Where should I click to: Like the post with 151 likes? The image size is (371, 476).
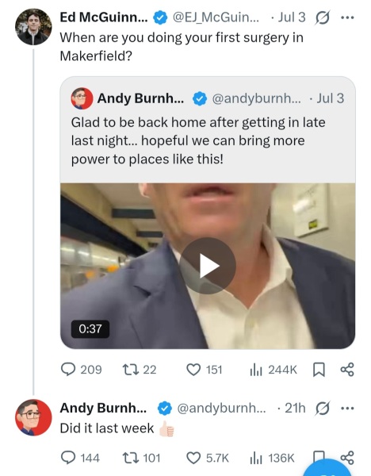tap(193, 370)
